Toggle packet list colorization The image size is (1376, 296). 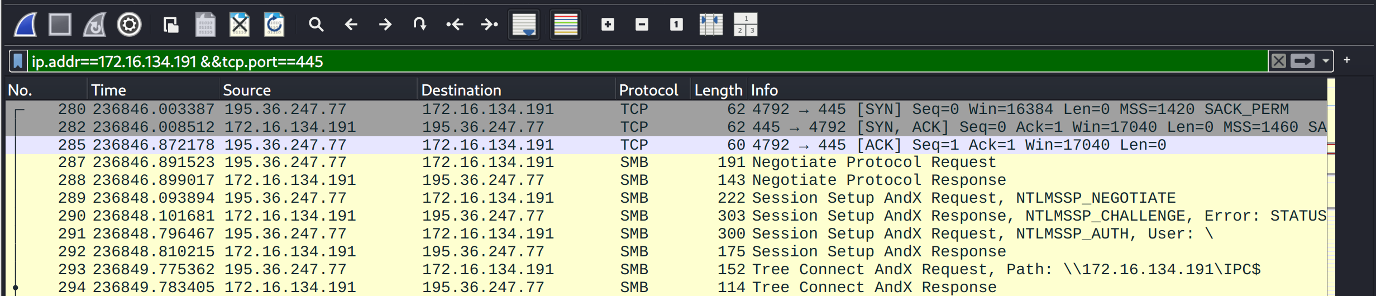tap(566, 25)
